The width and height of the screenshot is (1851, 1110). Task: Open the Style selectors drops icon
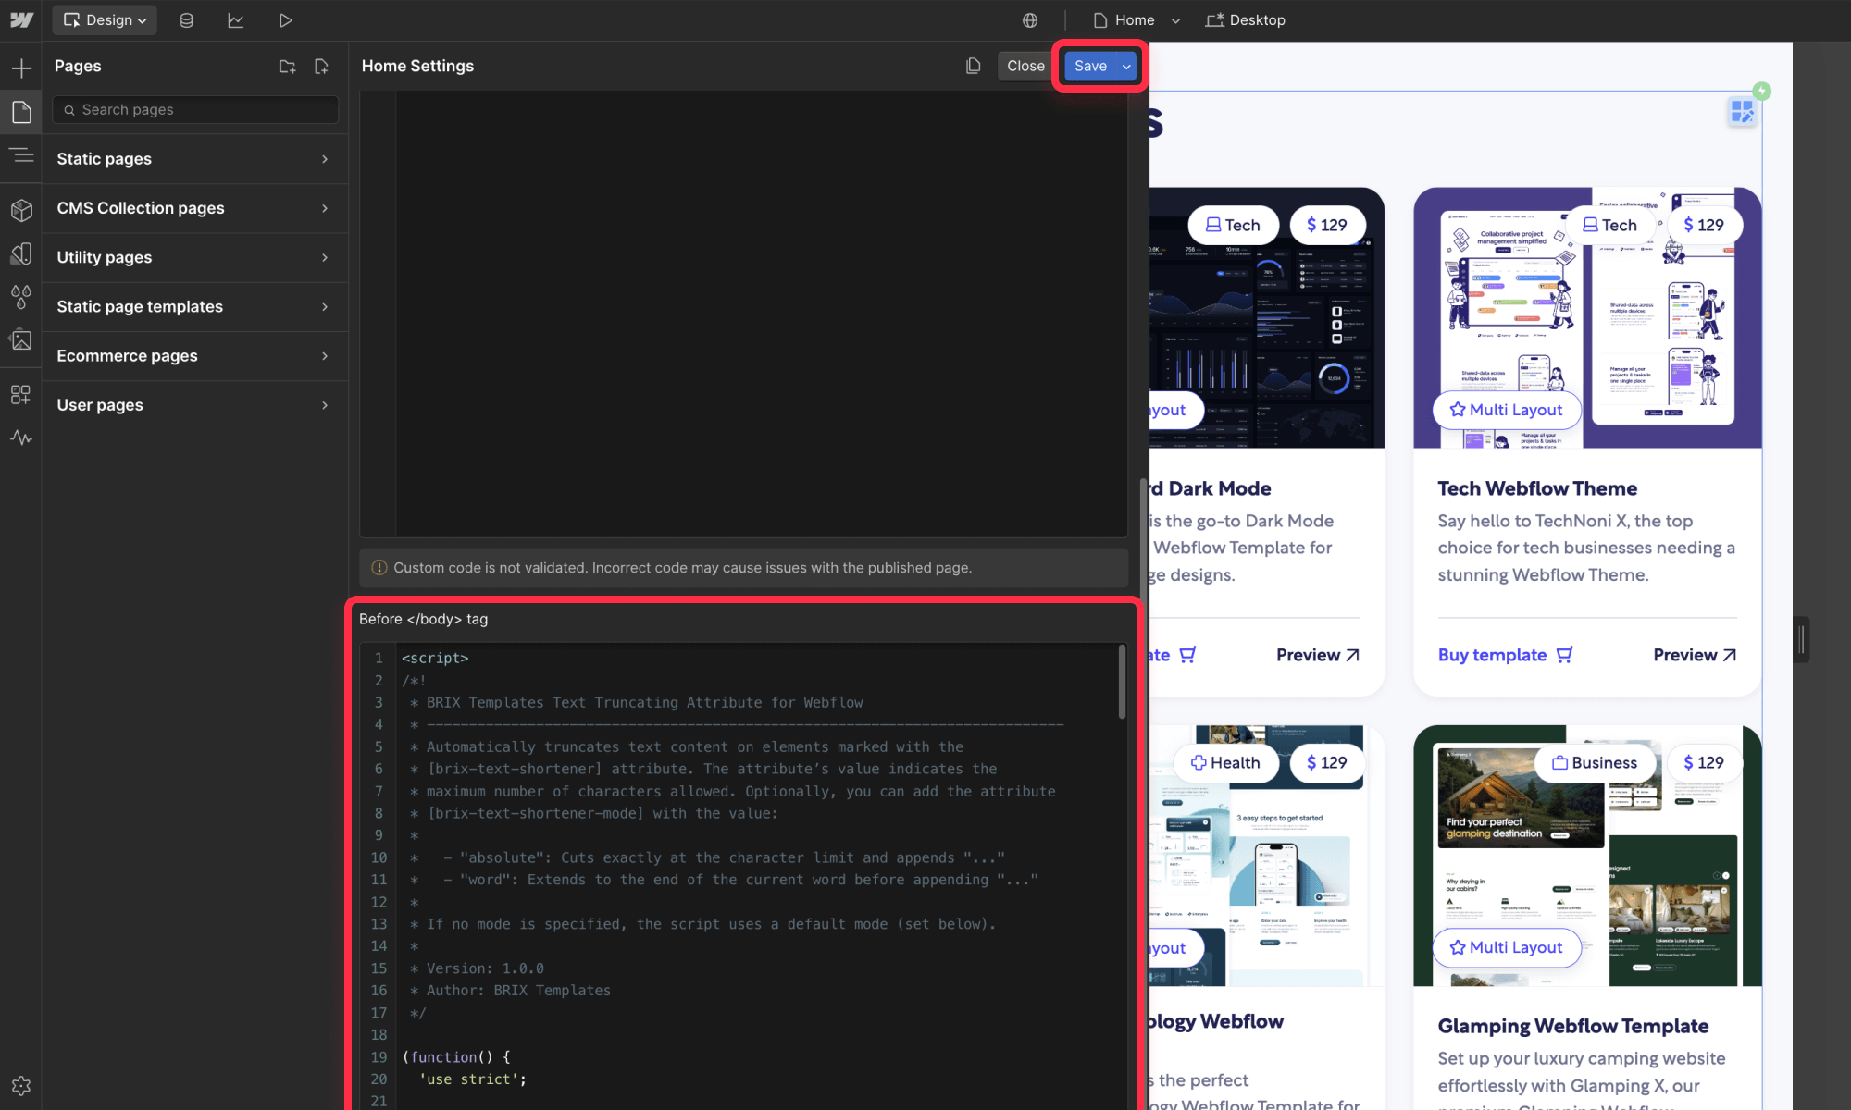pyautogui.click(x=21, y=297)
